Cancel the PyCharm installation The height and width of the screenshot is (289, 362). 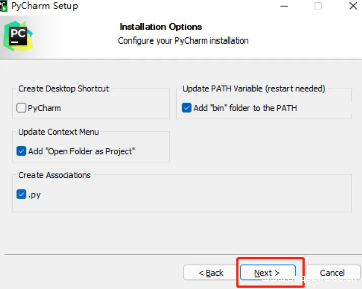click(x=333, y=273)
